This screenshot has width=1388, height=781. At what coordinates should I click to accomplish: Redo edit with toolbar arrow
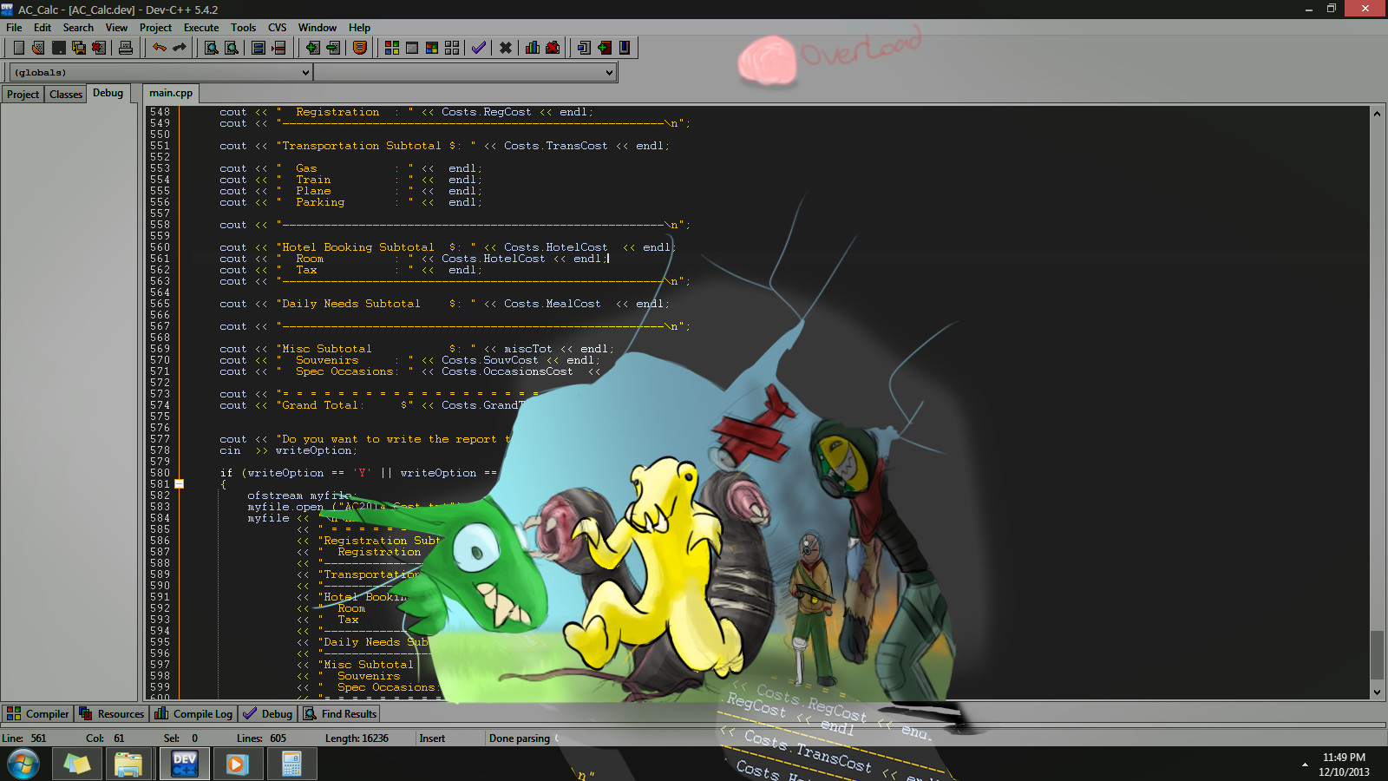pyautogui.click(x=179, y=48)
